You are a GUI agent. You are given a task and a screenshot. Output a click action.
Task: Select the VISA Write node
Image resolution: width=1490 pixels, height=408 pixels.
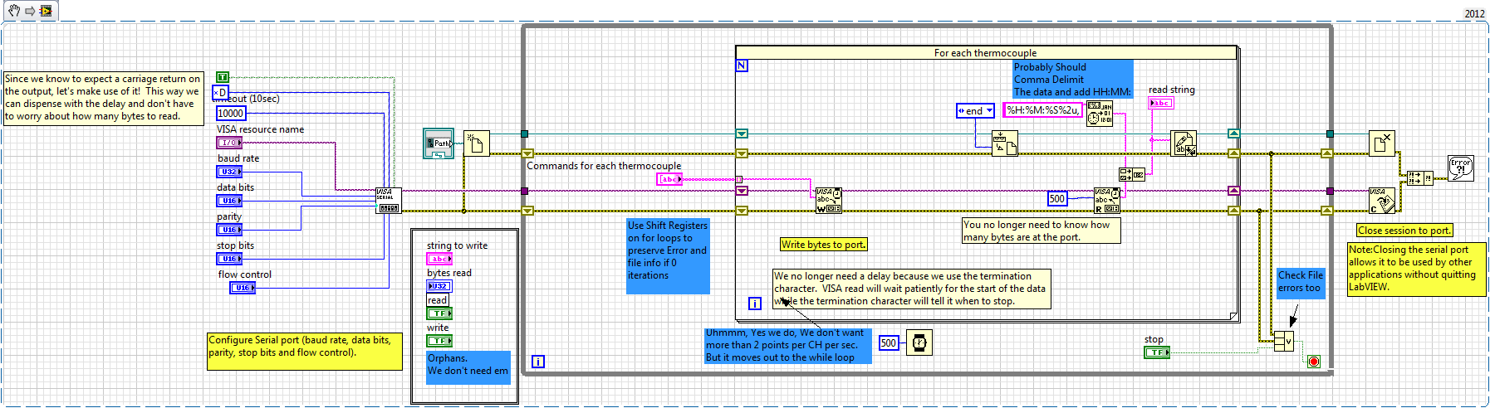pos(828,200)
